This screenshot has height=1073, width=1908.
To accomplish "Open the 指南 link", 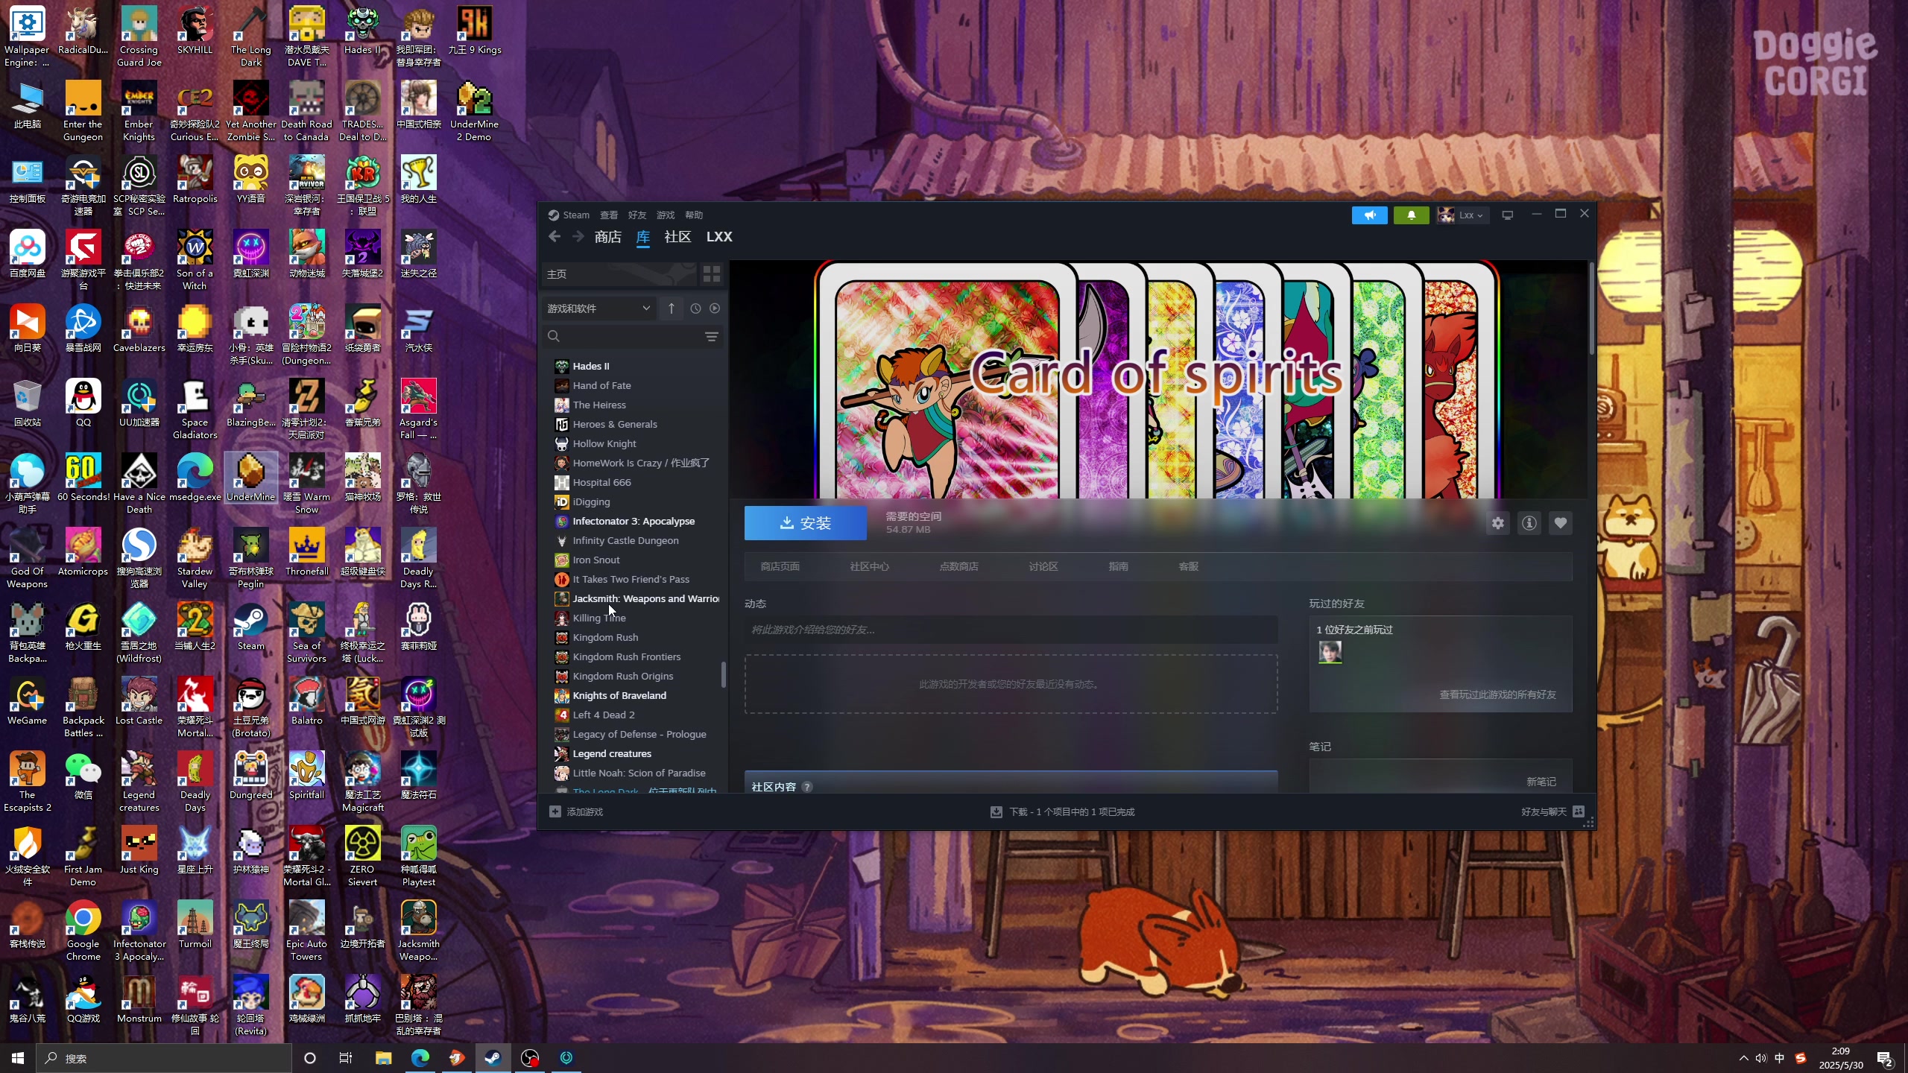I will tap(1118, 567).
